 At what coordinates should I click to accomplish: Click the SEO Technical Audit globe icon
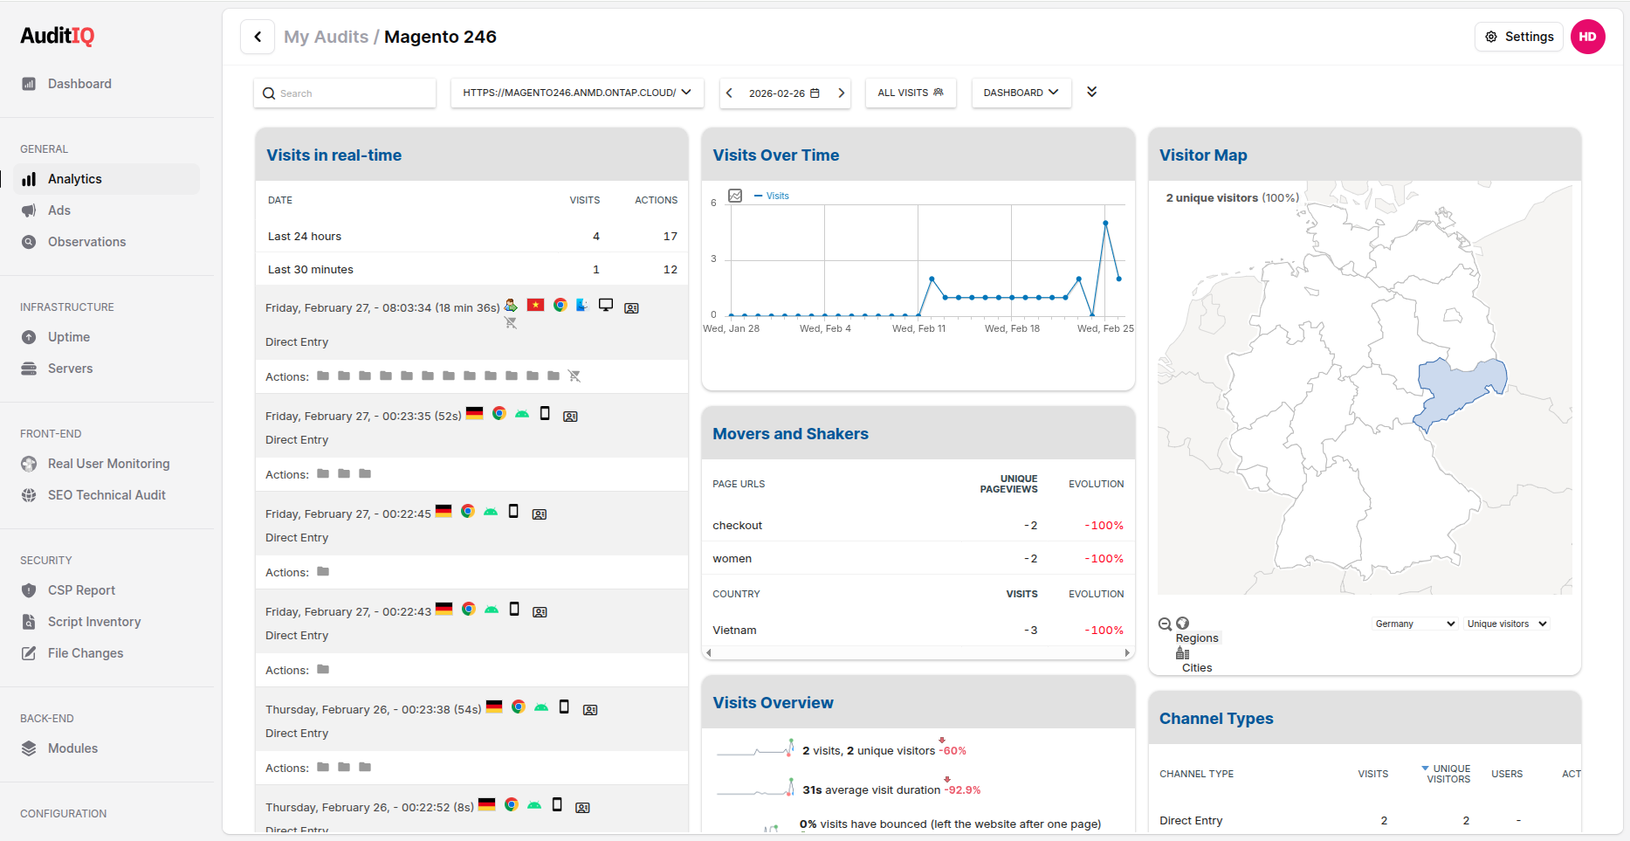coord(29,495)
